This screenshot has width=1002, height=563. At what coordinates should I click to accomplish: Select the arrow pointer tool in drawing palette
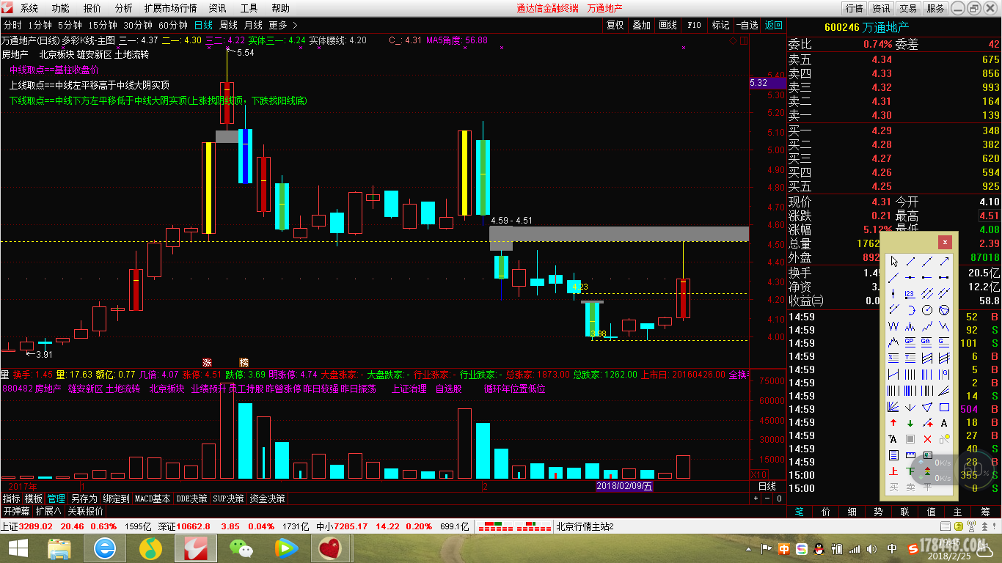coord(893,262)
